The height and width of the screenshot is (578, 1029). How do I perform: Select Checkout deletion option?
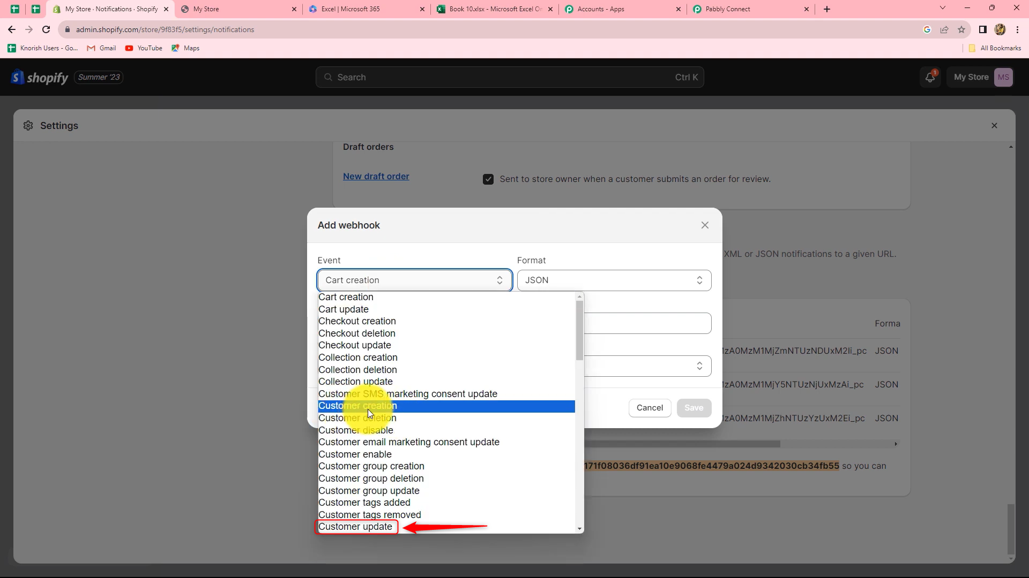(446, 333)
